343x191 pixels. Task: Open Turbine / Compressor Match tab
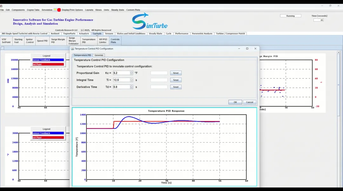[230, 34]
